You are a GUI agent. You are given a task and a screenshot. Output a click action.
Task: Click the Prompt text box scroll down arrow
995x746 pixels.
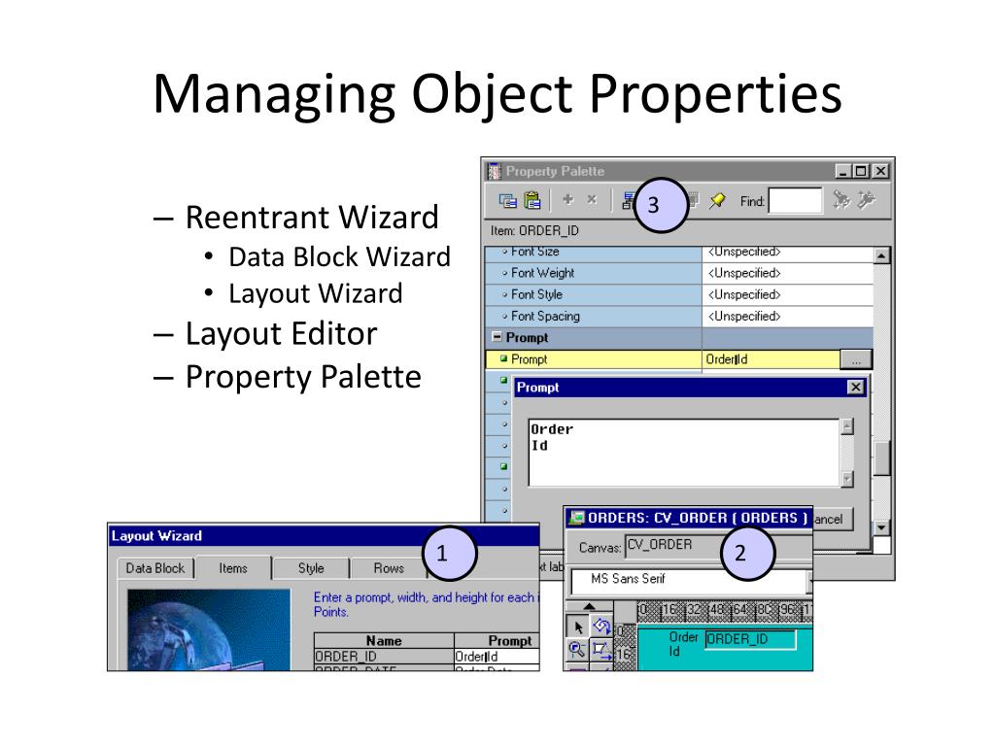click(846, 479)
